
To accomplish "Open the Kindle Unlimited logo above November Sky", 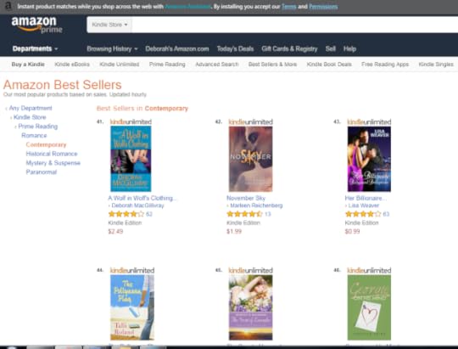I will [250, 122].
